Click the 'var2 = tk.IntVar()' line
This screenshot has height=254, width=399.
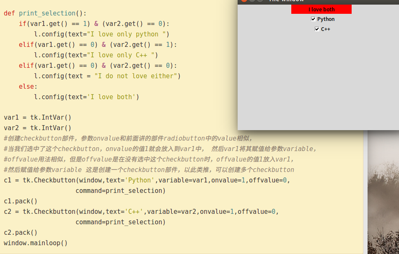37,128
